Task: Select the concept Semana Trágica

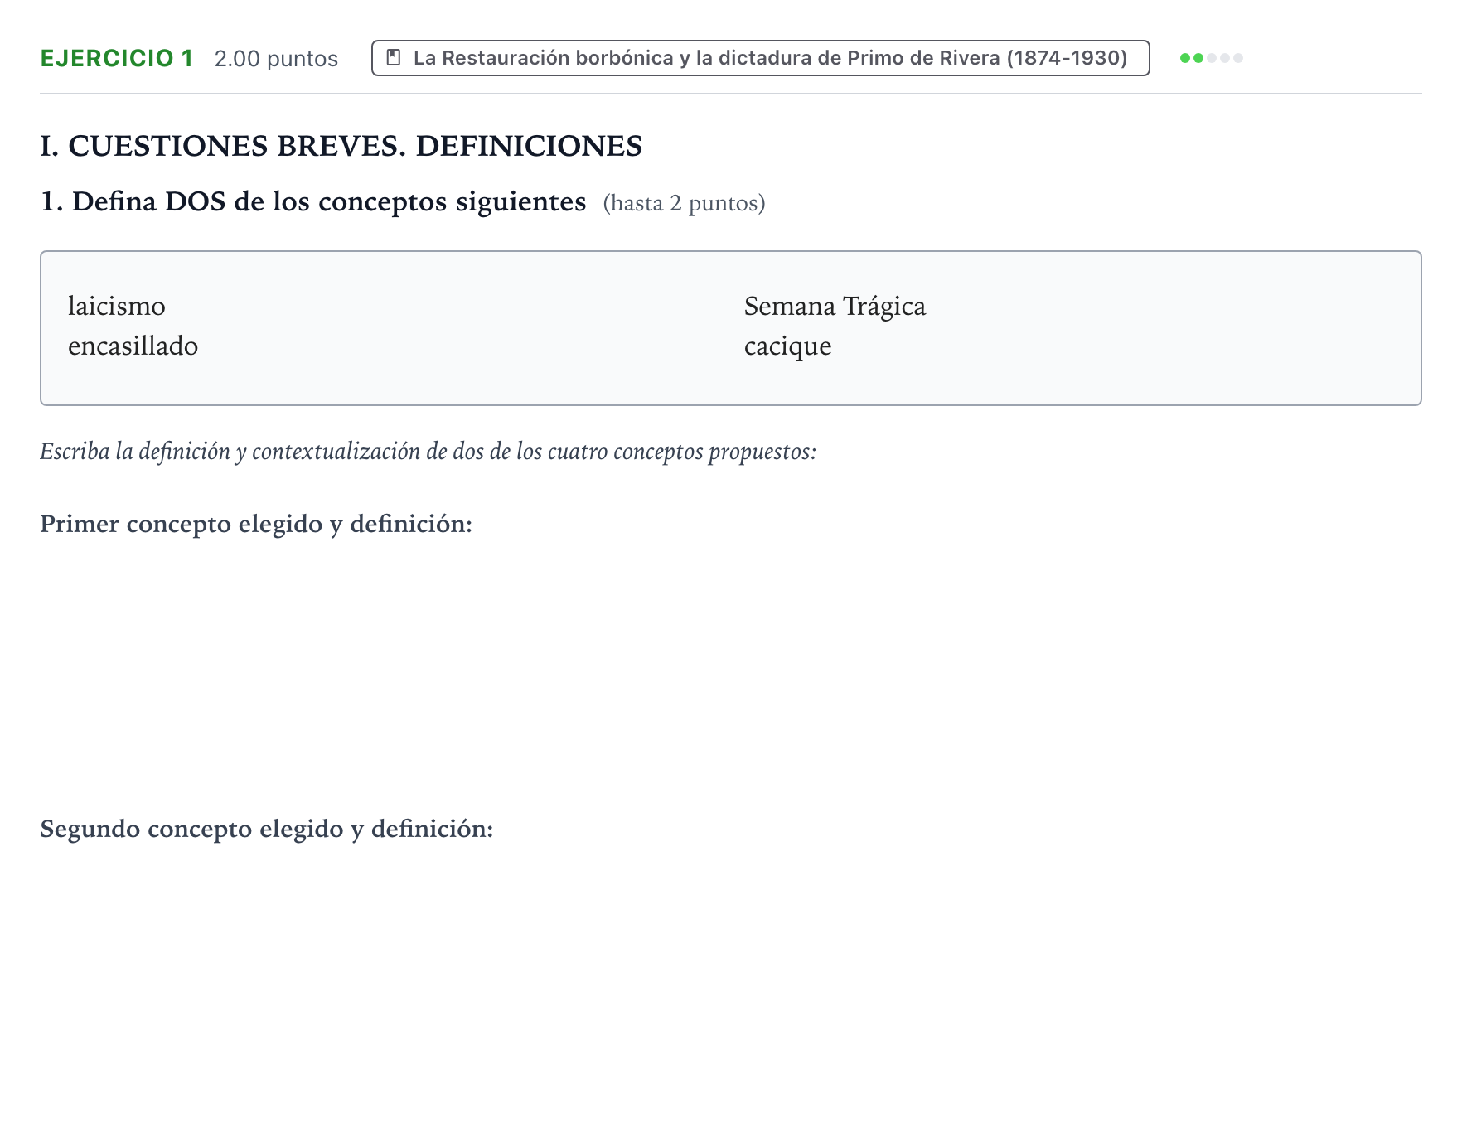Action: click(835, 307)
